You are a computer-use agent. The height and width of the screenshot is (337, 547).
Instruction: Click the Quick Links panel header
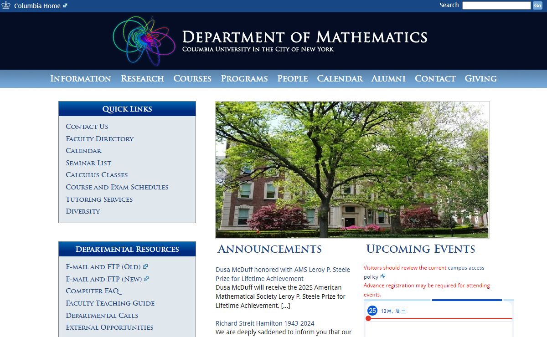pyautogui.click(x=127, y=109)
